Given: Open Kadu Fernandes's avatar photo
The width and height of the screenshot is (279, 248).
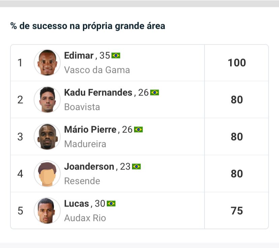Looking at the screenshot, I should (47, 100).
